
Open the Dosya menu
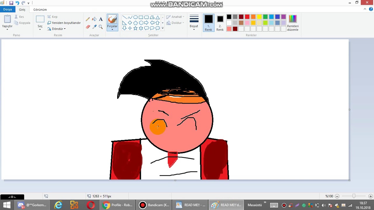click(8, 9)
